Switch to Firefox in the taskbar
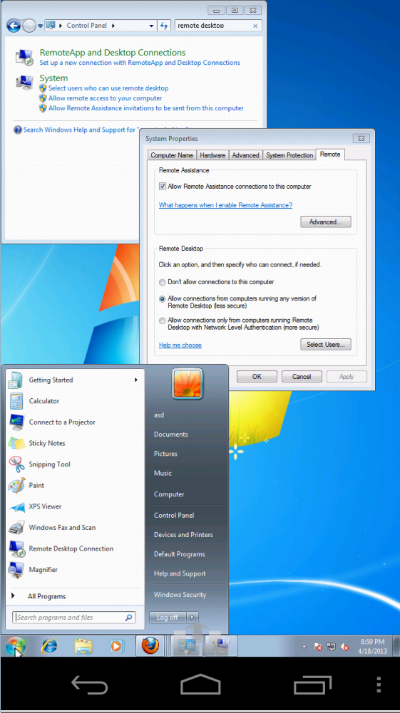Image resolution: width=400 pixels, height=713 pixels. click(x=150, y=646)
